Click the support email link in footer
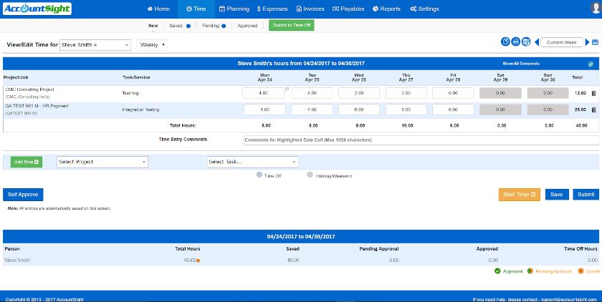602x302 pixels. click(569, 300)
